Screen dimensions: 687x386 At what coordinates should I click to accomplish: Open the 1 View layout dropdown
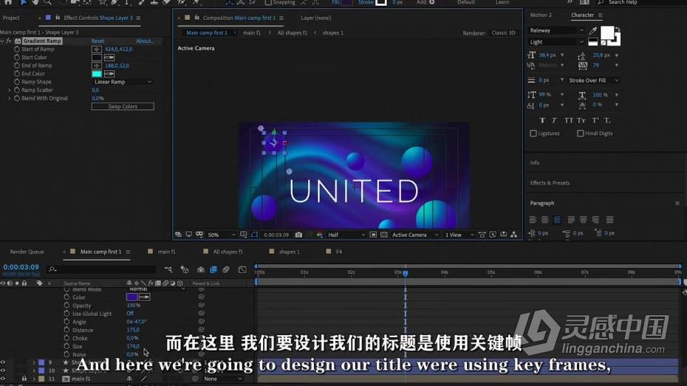tap(459, 235)
